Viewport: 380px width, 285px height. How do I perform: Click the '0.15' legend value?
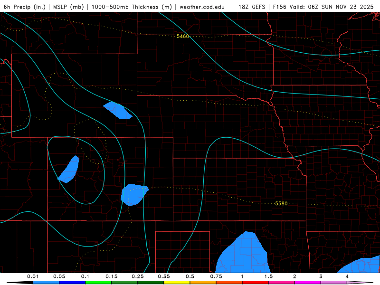click(112, 276)
